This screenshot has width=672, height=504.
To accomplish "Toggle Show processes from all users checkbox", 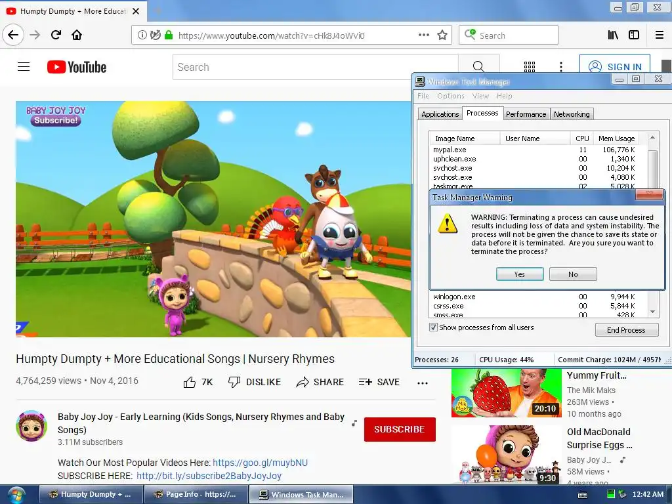I will coord(433,327).
